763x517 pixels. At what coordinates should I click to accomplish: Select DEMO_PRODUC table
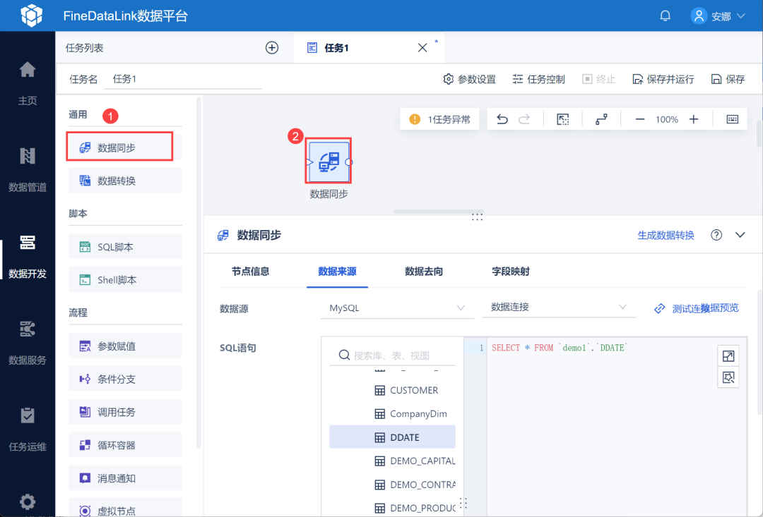pos(392,508)
